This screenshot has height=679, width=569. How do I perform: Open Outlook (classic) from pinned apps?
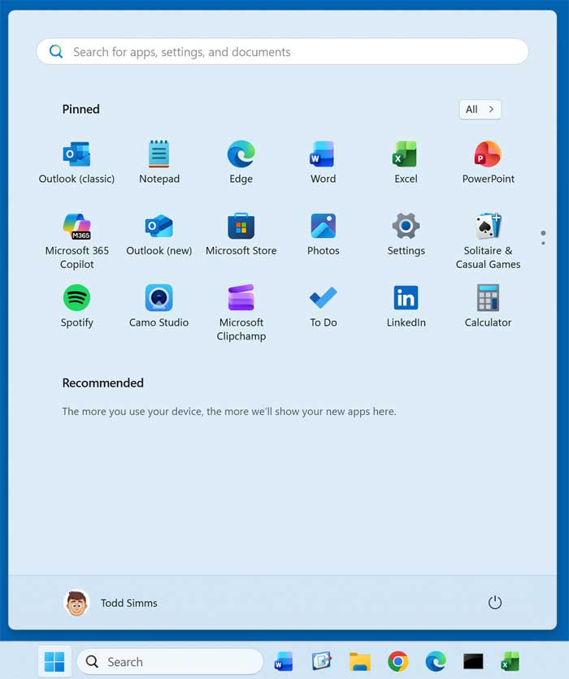point(76,162)
